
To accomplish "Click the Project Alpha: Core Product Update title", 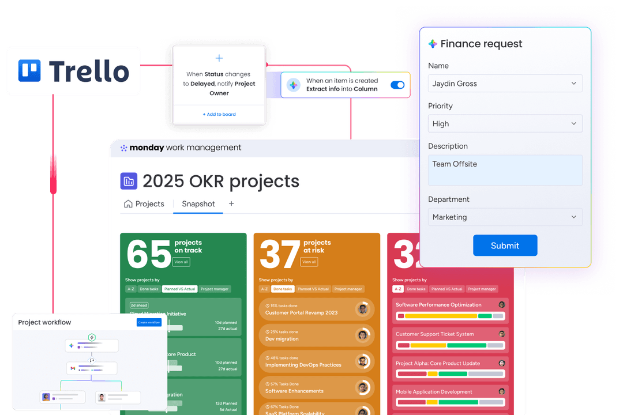I will (437, 363).
